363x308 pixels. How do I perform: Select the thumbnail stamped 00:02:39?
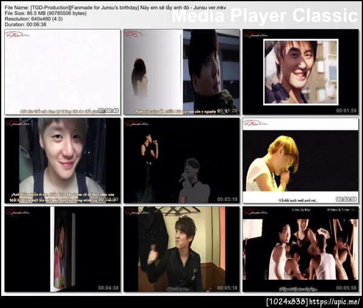pos(62,161)
